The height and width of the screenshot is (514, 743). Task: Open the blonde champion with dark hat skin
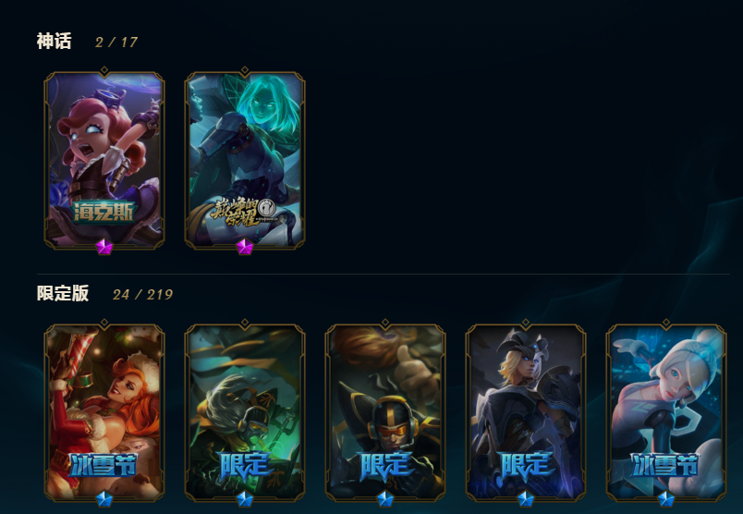pyautogui.click(x=525, y=411)
